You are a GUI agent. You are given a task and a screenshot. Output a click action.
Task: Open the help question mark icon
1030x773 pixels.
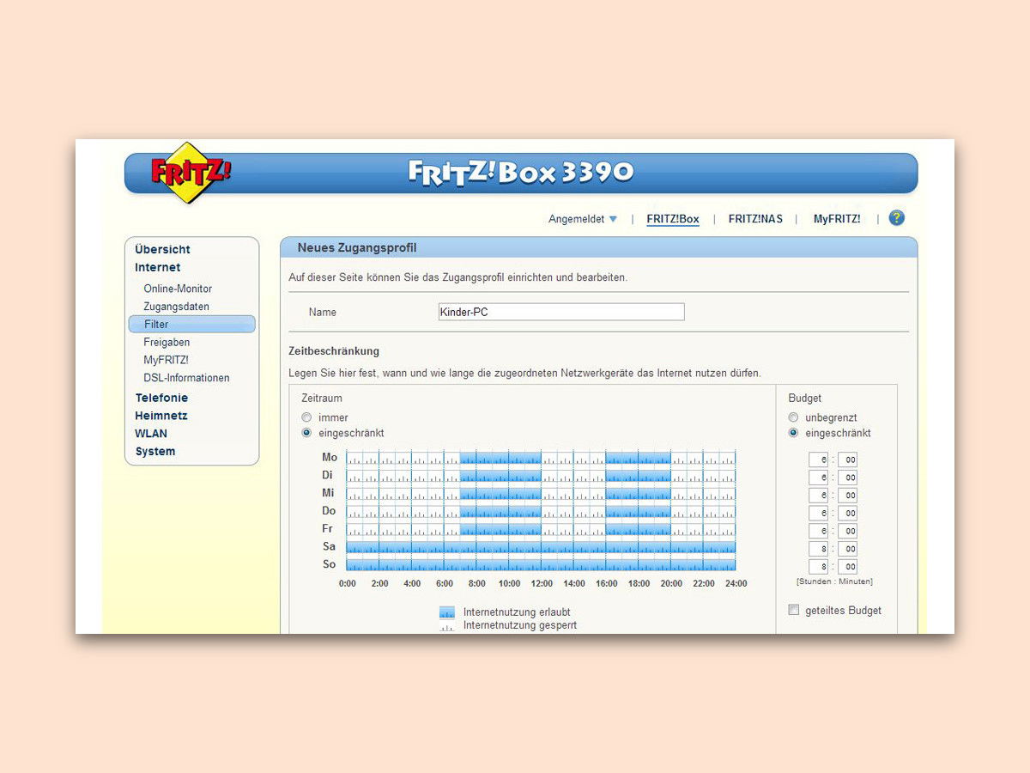(x=897, y=218)
